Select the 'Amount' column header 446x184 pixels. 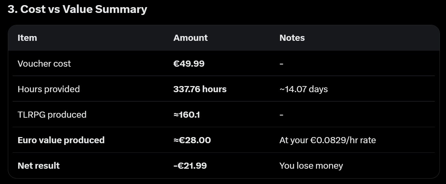click(190, 38)
